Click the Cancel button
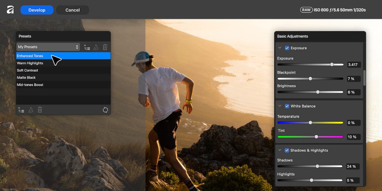Image resolution: width=382 pixels, height=191 pixels. 72,10
